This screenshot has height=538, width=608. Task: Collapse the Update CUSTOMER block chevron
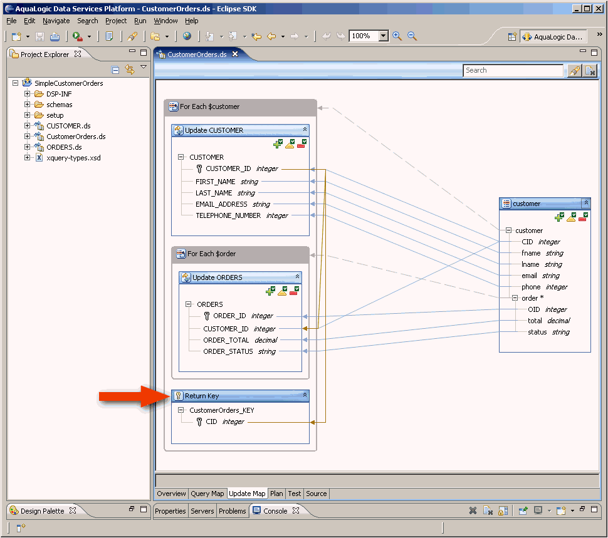305,130
